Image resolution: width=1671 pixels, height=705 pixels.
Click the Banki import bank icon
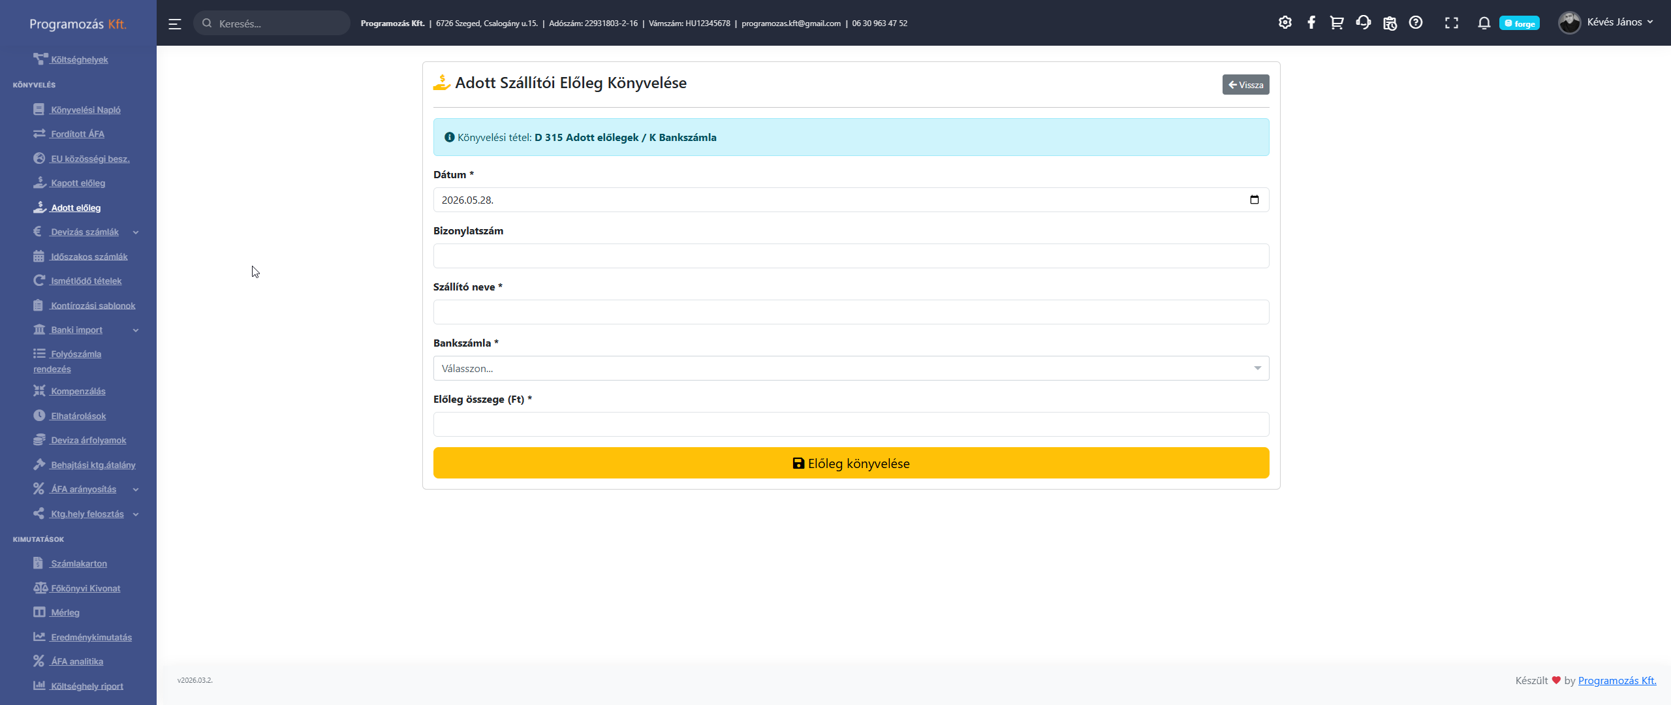pyautogui.click(x=39, y=330)
